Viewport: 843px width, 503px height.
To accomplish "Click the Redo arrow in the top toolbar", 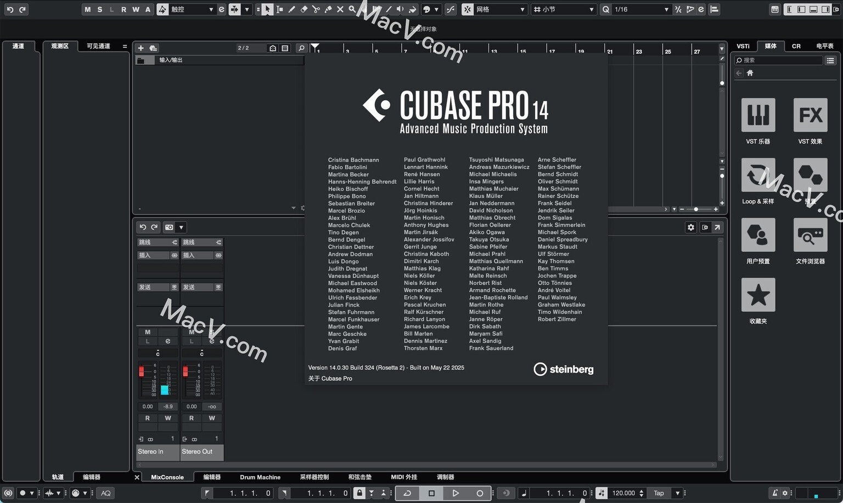I will tap(22, 9).
